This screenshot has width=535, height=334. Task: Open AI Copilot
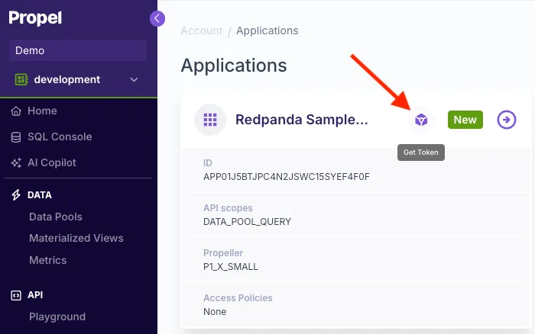click(x=51, y=162)
